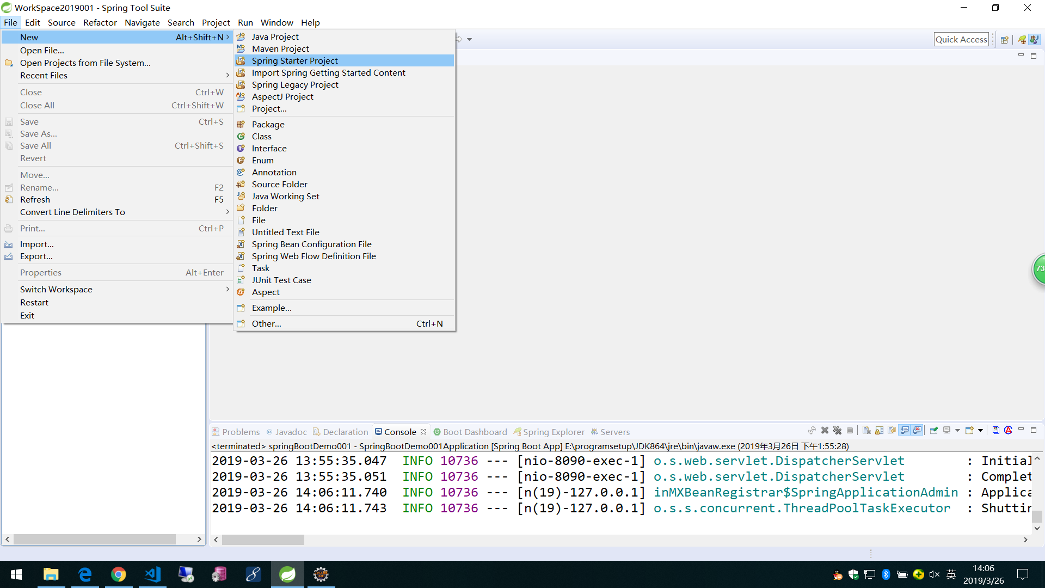
Task: Click the Quick Access input field
Action: pos(961,39)
